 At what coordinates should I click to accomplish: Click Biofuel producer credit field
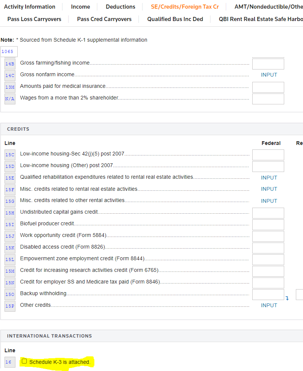click(x=268, y=225)
